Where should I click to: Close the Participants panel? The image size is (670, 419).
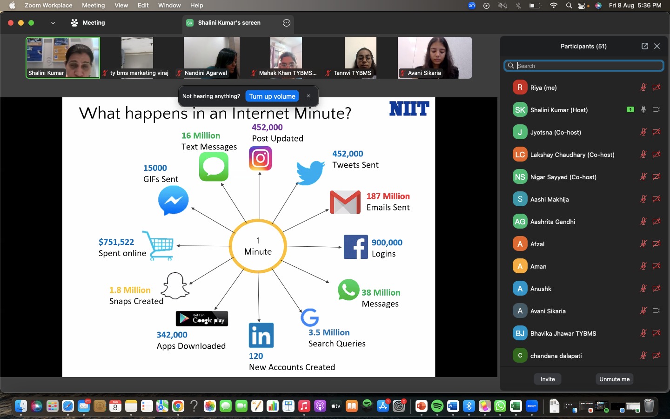657,46
